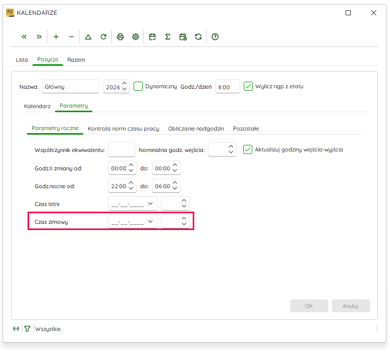Viewport: 390px width, 358px height.
Task: Decrease Godz.nocne do 06:00 value
Action: coord(175,189)
